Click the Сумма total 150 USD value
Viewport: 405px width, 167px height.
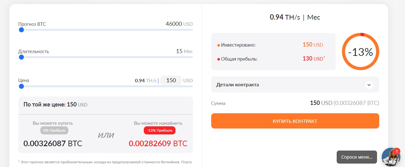pyautogui.click(x=321, y=103)
